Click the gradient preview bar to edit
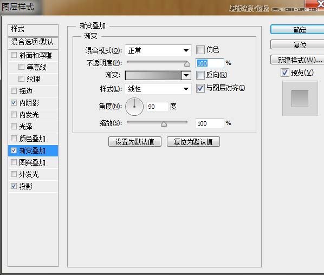Viewport: 324px width, 275px height. [153, 76]
